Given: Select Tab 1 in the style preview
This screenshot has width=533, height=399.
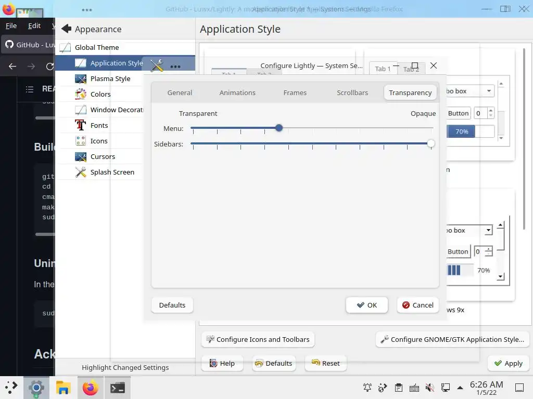Looking at the screenshot, I should coord(383,69).
